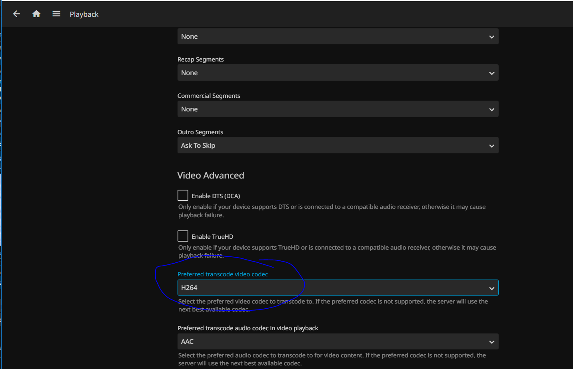This screenshot has width=573, height=369.
Task: Click the chevron arrow on Outro Segments
Action: point(491,146)
